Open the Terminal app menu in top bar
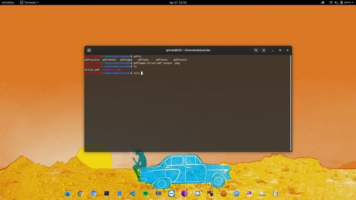 [x=29, y=2]
